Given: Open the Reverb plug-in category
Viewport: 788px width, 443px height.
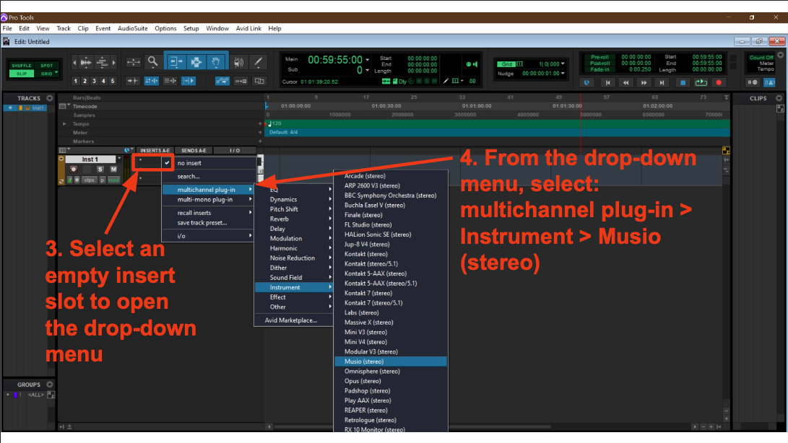Looking at the screenshot, I should (x=294, y=219).
